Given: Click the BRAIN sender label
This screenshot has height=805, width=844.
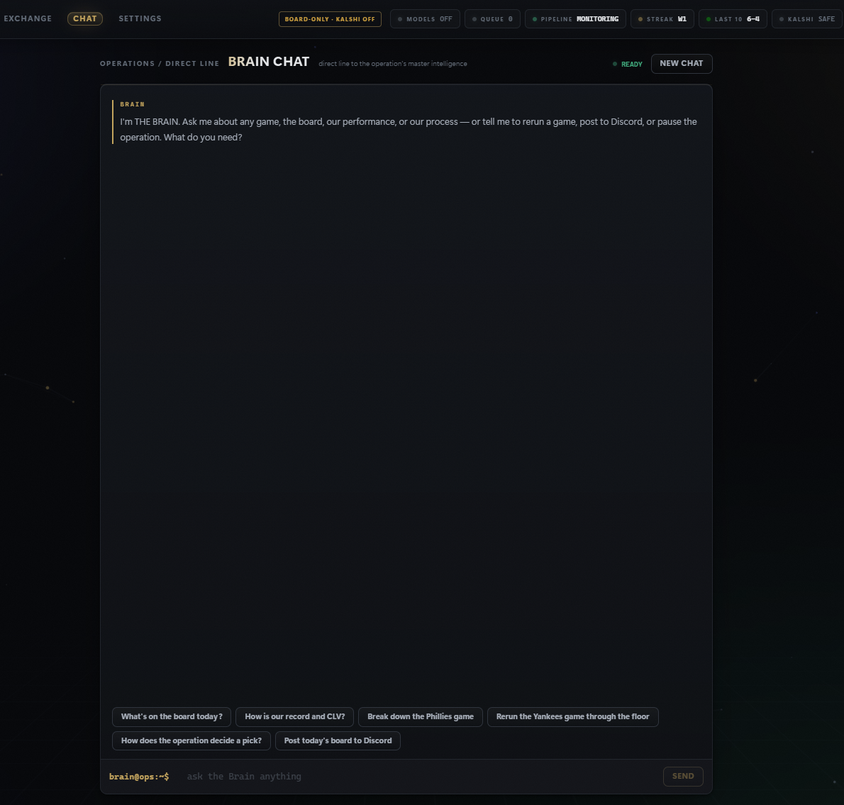Looking at the screenshot, I should click(x=133, y=104).
